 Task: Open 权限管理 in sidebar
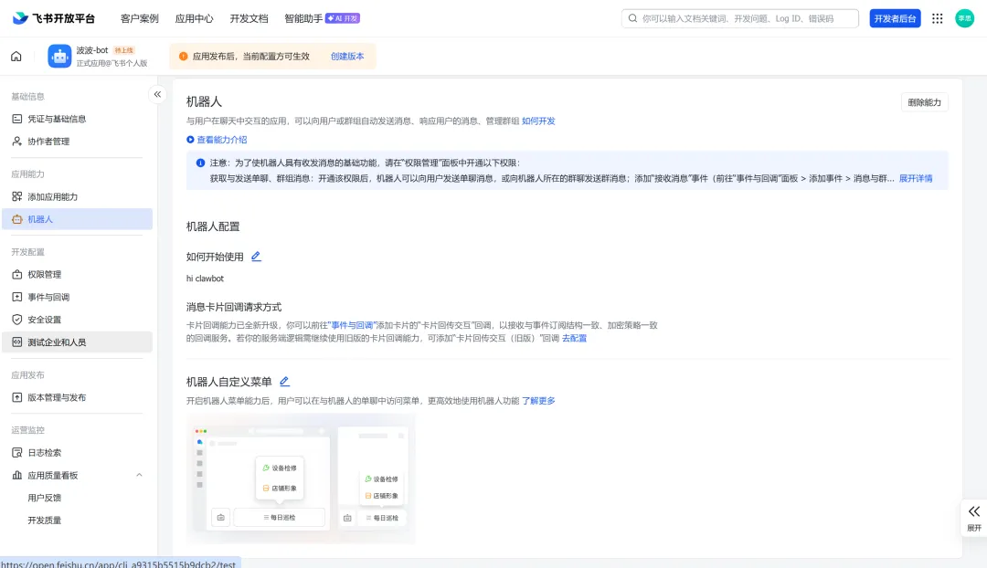pos(77,275)
